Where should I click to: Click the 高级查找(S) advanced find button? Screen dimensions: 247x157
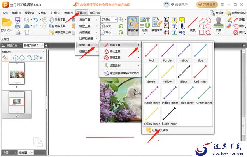235,13
